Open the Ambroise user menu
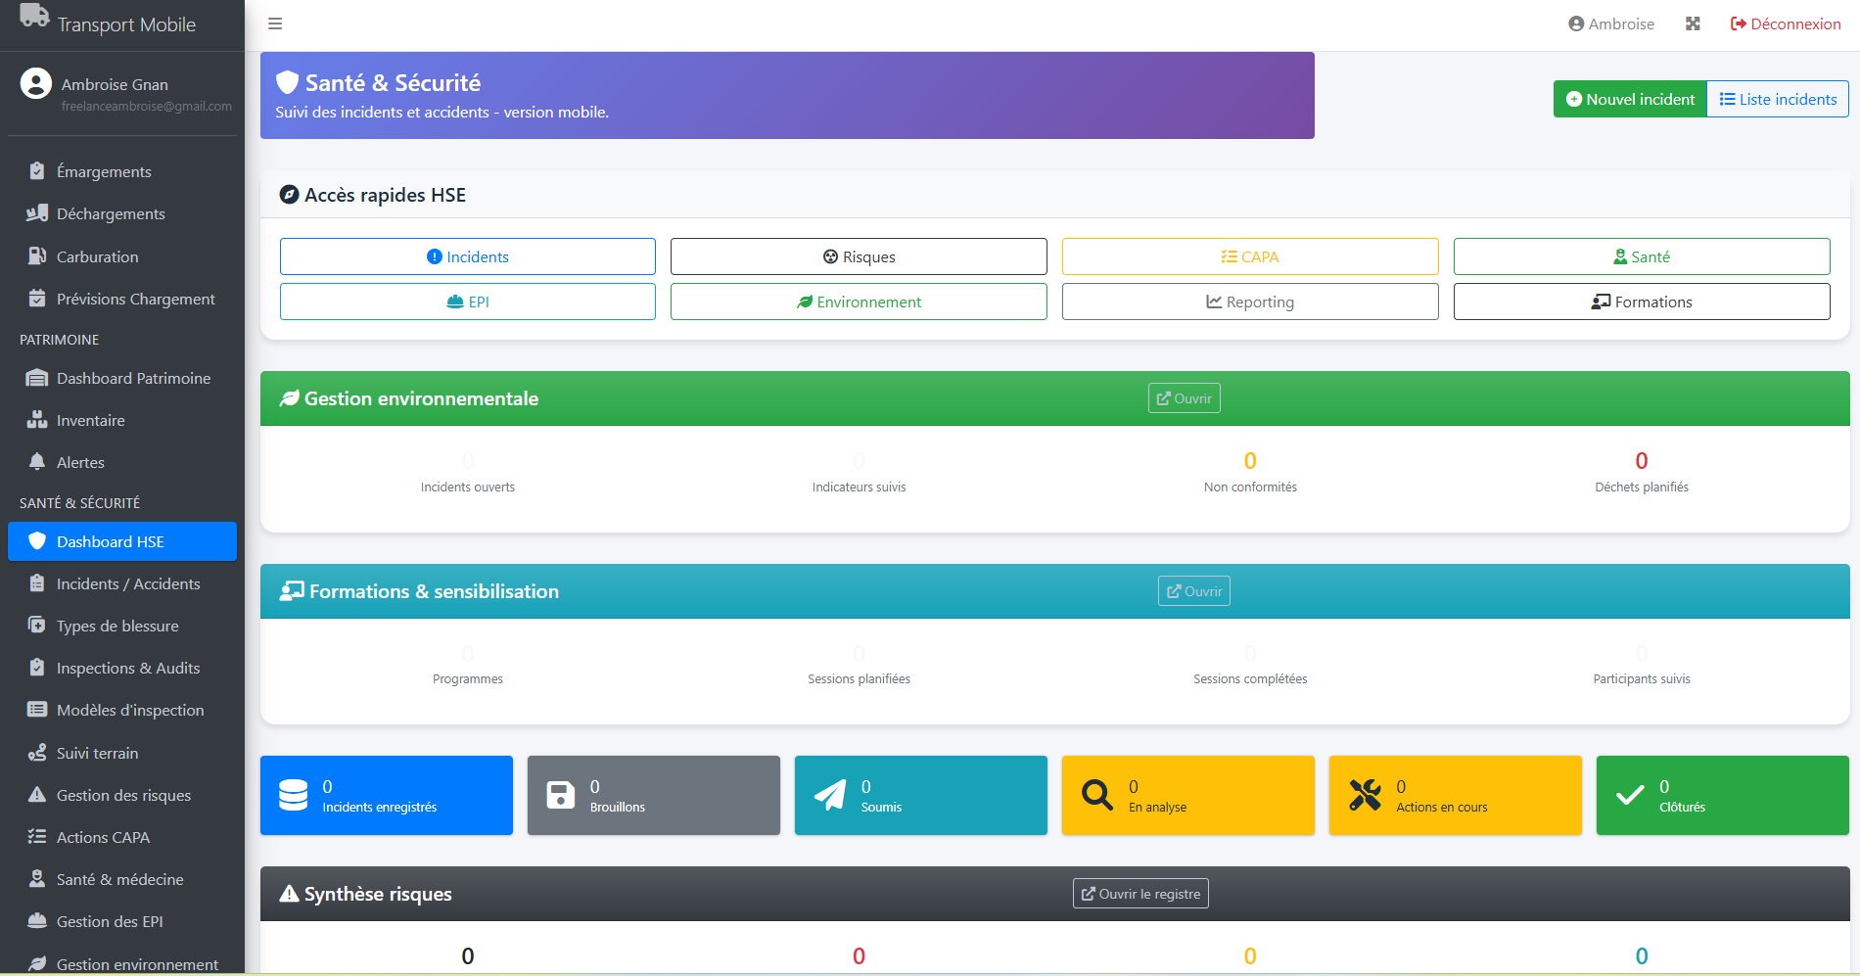The width and height of the screenshot is (1860, 976). [x=1610, y=23]
